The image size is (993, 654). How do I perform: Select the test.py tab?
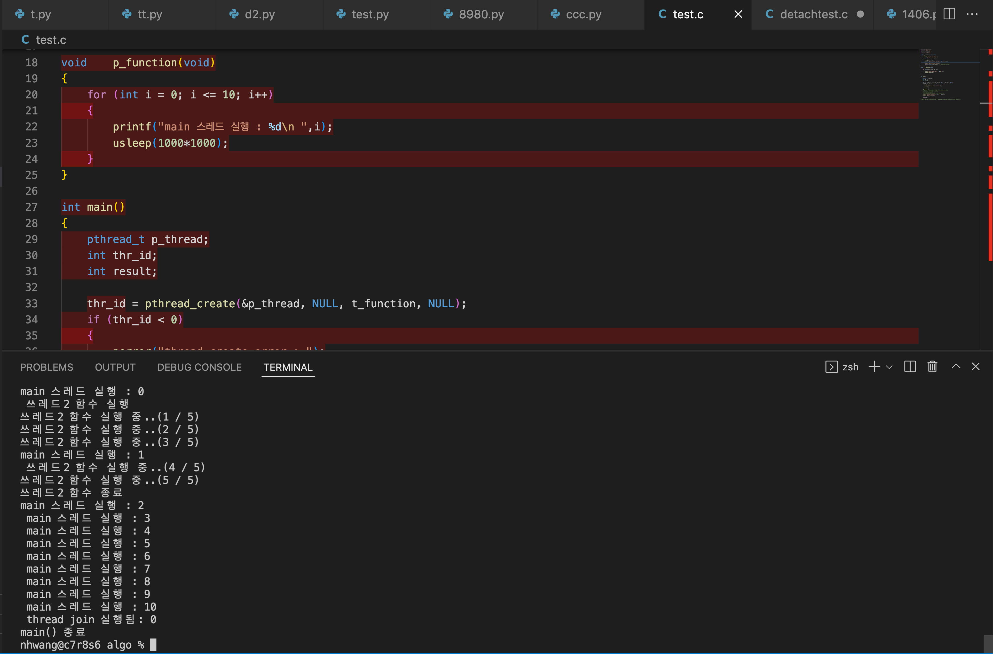tap(376, 14)
